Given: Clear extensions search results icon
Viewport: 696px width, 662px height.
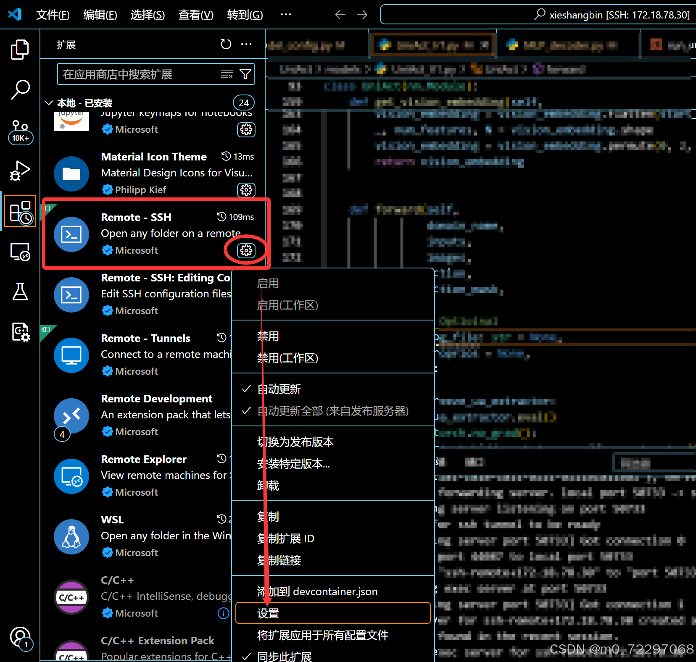Looking at the screenshot, I should click(x=227, y=74).
